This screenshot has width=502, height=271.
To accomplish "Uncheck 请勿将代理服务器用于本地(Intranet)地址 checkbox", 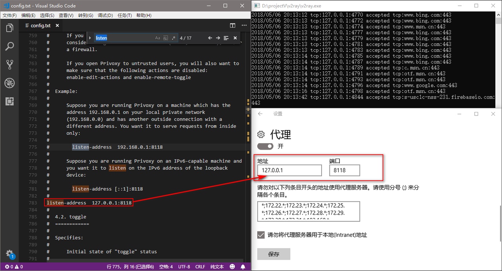I will tap(261, 235).
